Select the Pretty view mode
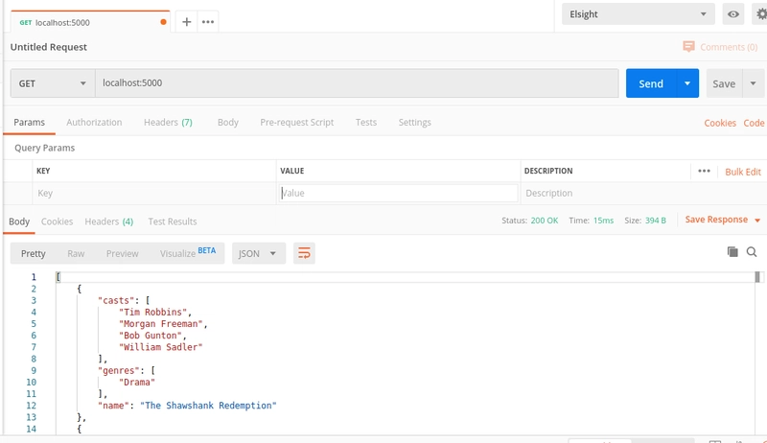The image size is (767, 443). [x=34, y=253]
